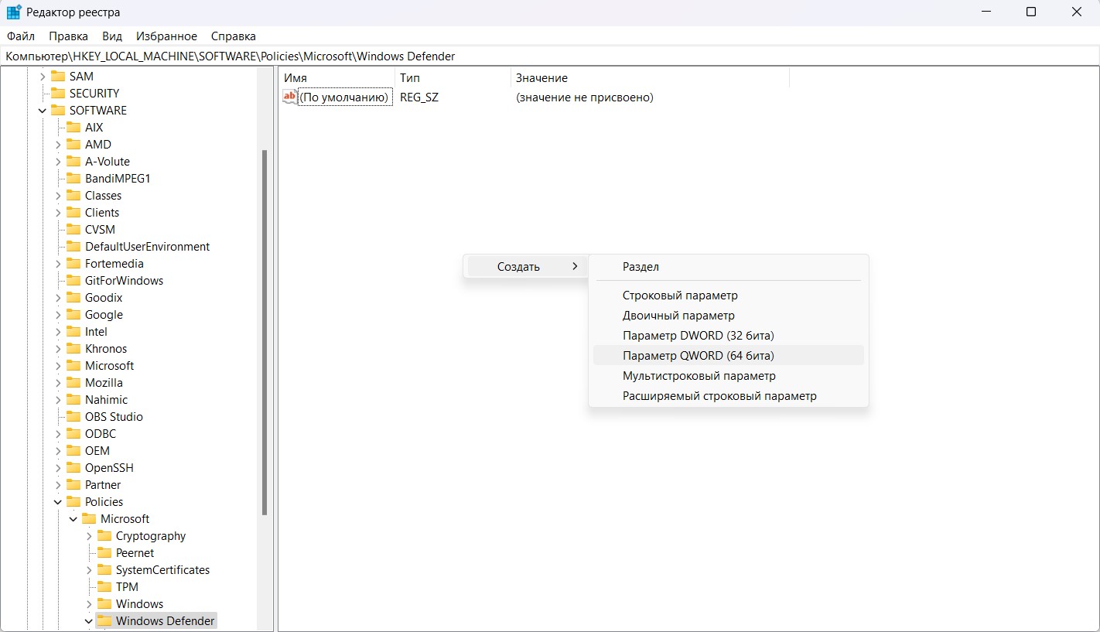This screenshot has width=1100, height=632.
Task: Click the SOFTWARE folder icon
Action: click(x=58, y=110)
